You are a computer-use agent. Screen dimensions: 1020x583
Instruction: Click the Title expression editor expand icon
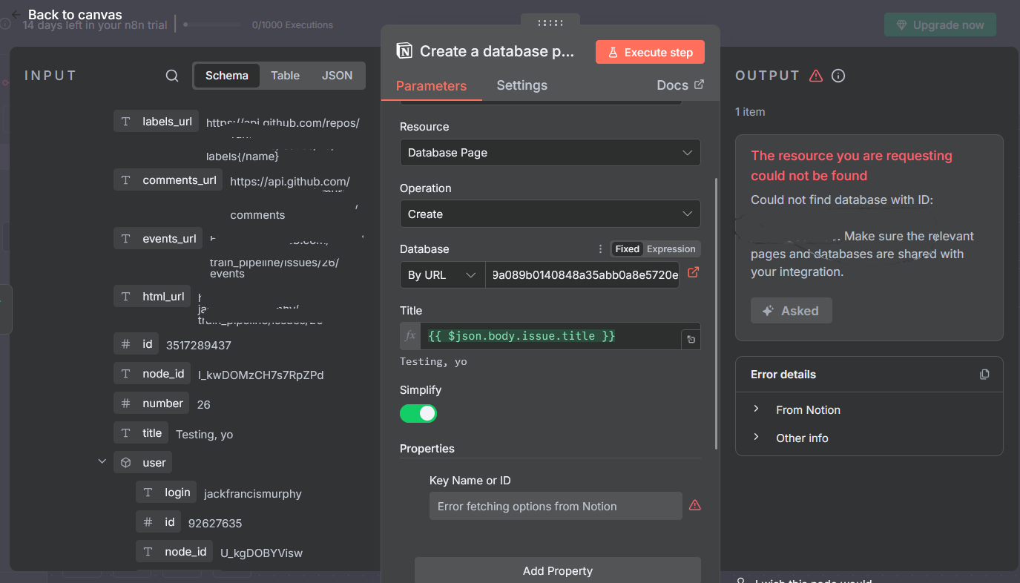691,340
